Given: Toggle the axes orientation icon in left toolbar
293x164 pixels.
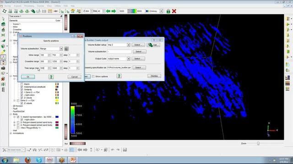Looking at the screenshot, I should tap(3, 57).
